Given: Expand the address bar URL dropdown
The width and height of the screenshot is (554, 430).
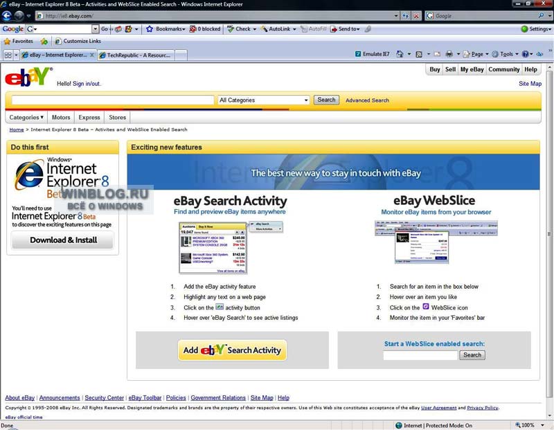Looking at the screenshot, I should [x=396, y=16].
